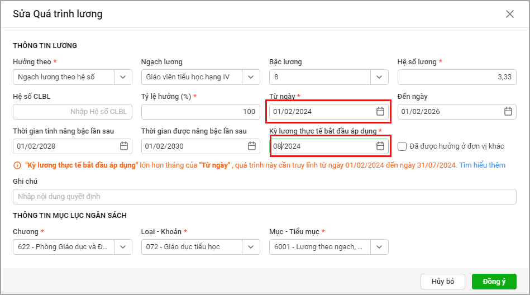Open the Tìm hiểu thêm link

pos(482,165)
